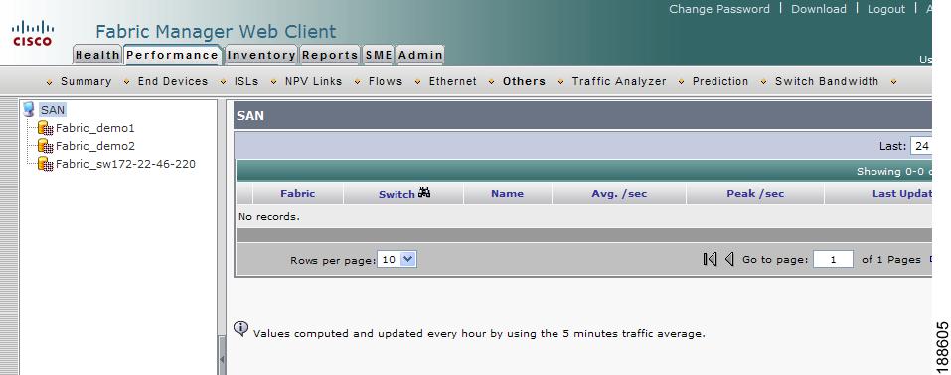Screen dimensions: 951x375
Task: Go to previous page with the arrow icon
Action: click(729, 259)
